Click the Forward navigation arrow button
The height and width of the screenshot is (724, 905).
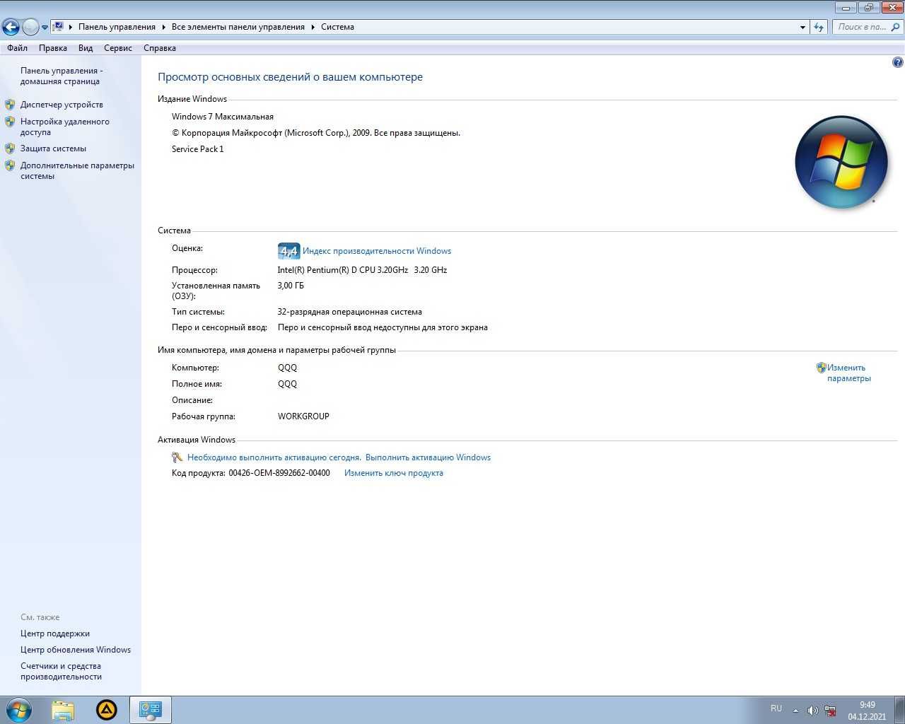coord(30,27)
